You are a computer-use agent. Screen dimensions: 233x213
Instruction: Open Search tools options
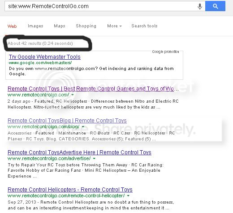coord(144,26)
